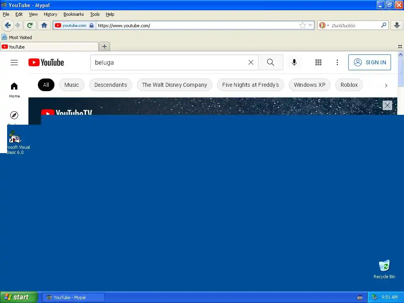This screenshot has width=404, height=303.
Task: Select the All filter chip
Action: pos(46,85)
